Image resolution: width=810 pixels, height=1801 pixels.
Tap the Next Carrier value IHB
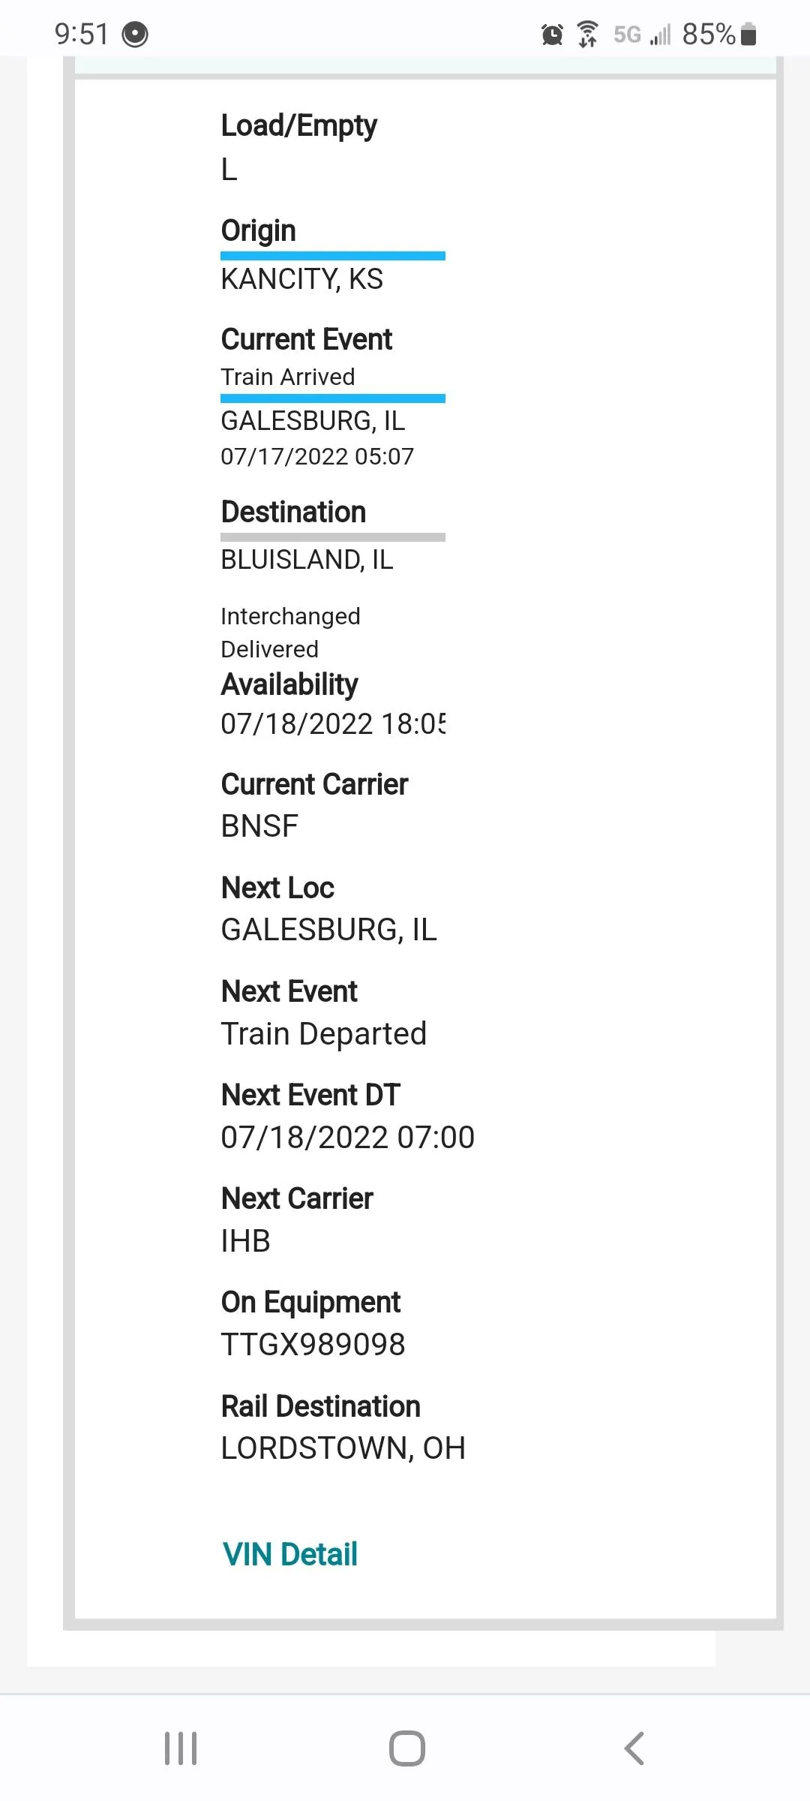(x=245, y=1241)
